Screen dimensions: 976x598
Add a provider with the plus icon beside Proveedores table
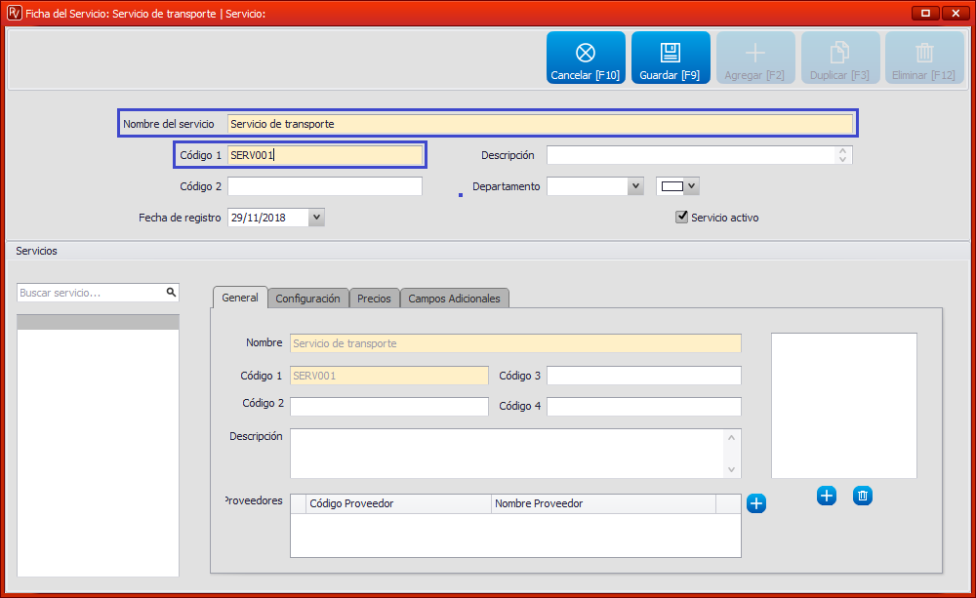[x=756, y=503]
